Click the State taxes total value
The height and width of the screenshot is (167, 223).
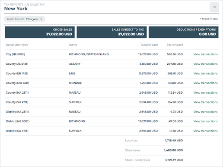coord(173,150)
